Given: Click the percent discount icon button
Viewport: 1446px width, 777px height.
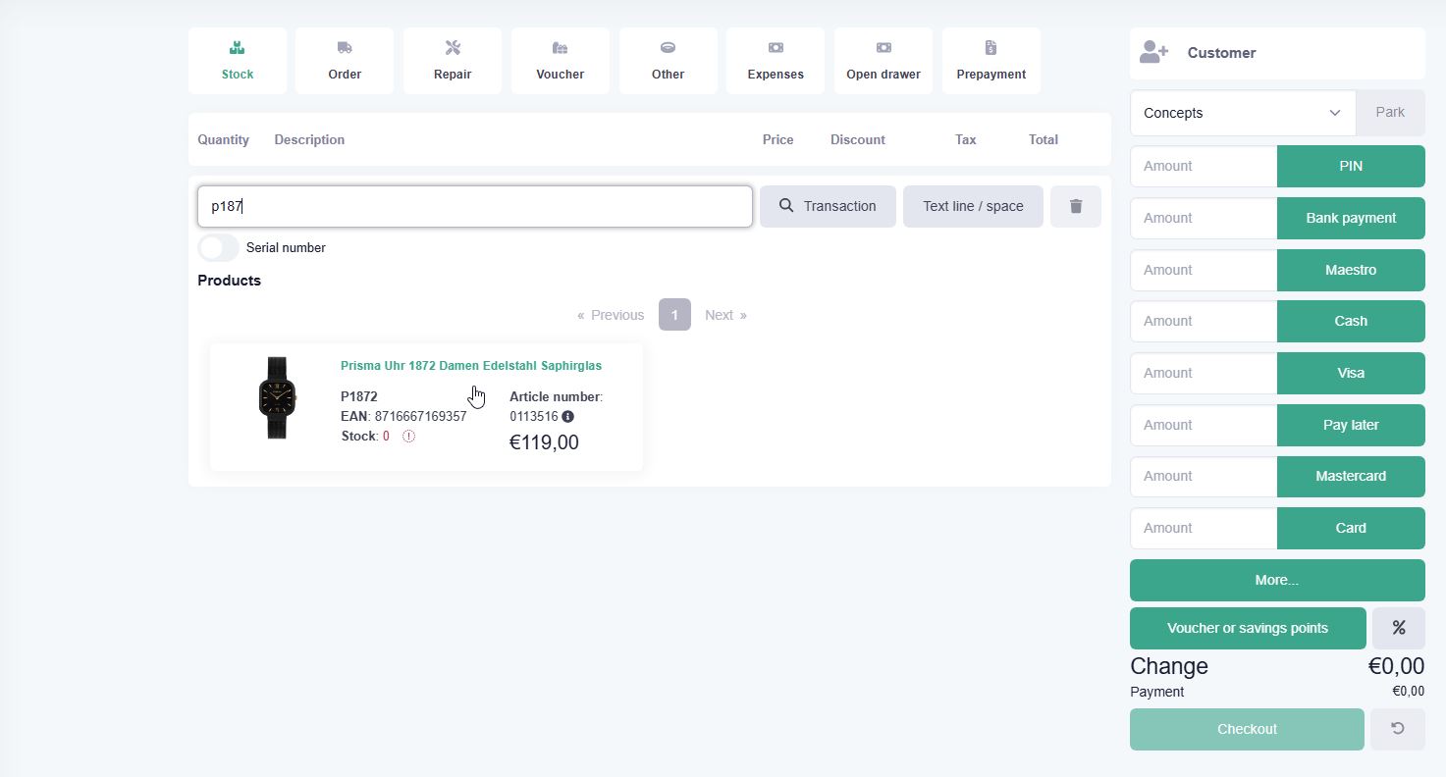Looking at the screenshot, I should pos(1398,628).
